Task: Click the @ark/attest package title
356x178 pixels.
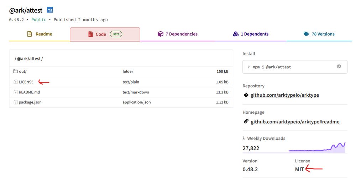Action: click(x=26, y=10)
